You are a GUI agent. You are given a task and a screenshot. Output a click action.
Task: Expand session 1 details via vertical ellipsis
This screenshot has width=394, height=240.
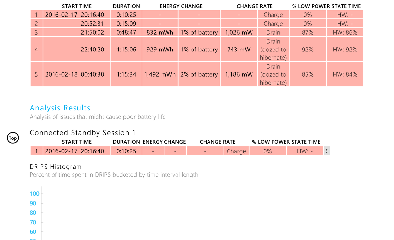[x=327, y=151]
